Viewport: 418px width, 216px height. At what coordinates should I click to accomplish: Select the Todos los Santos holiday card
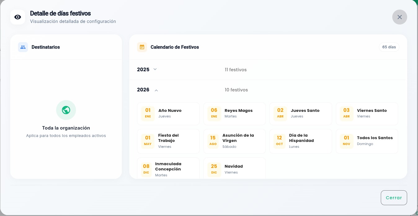(367, 141)
